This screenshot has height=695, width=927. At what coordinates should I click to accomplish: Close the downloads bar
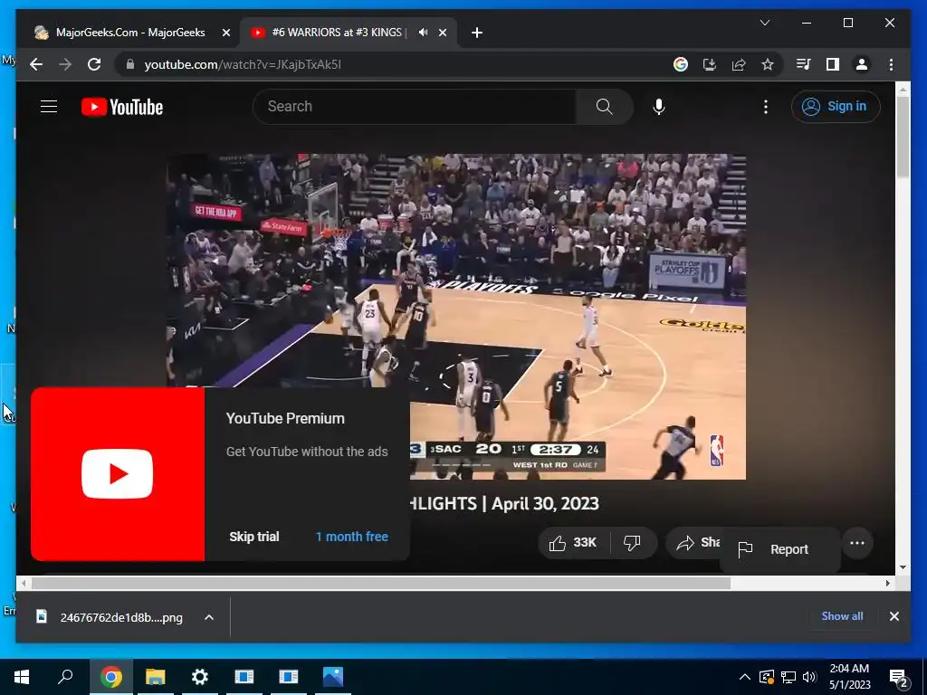click(894, 616)
